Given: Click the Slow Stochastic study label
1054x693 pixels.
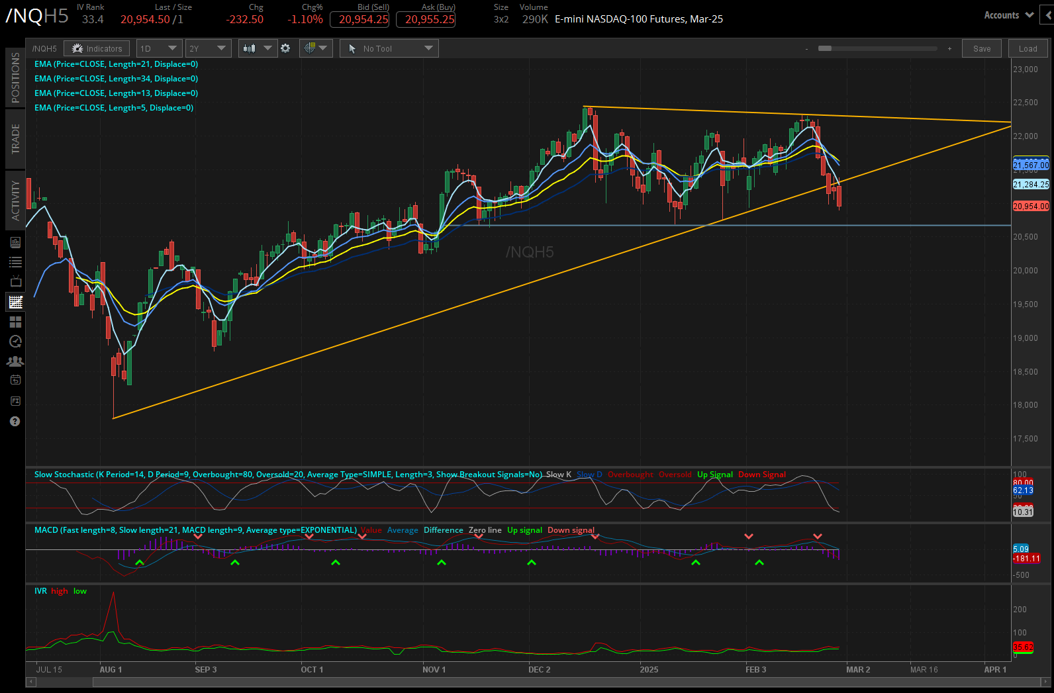Looking at the screenshot, I should coord(288,475).
